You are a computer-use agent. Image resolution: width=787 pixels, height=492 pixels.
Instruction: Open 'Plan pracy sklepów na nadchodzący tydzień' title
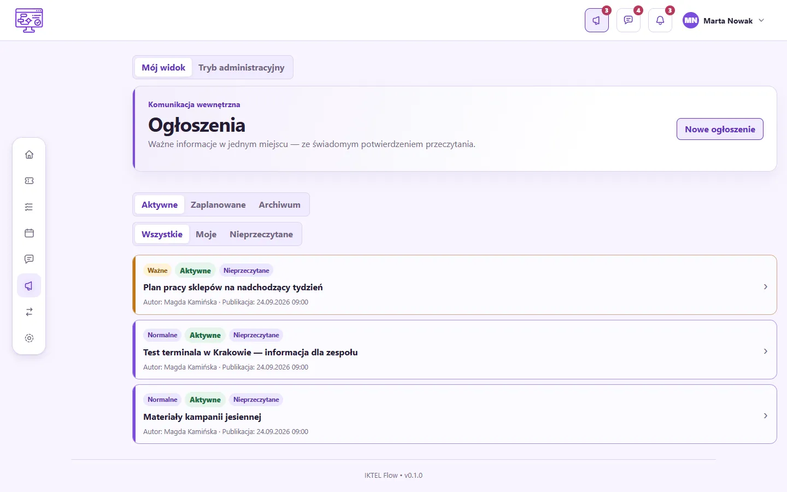(233, 287)
